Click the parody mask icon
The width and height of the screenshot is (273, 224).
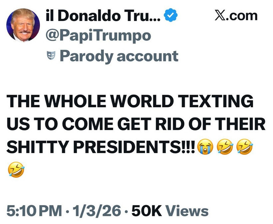50,56
